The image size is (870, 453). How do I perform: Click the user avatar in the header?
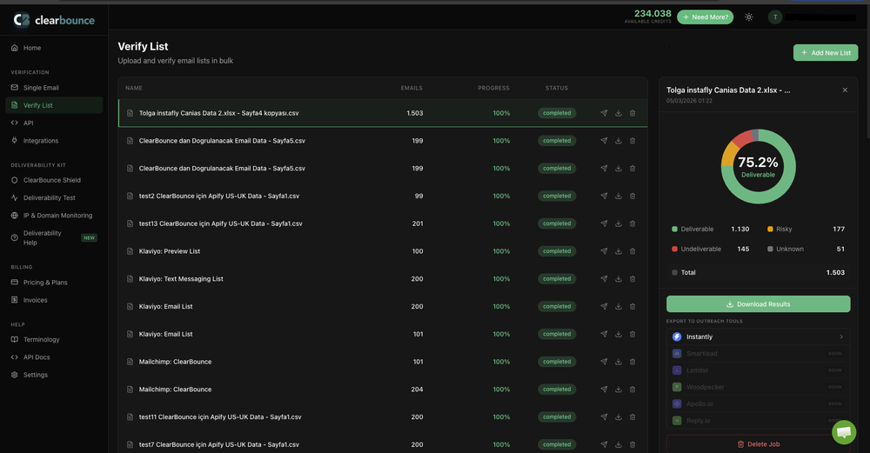click(x=774, y=17)
